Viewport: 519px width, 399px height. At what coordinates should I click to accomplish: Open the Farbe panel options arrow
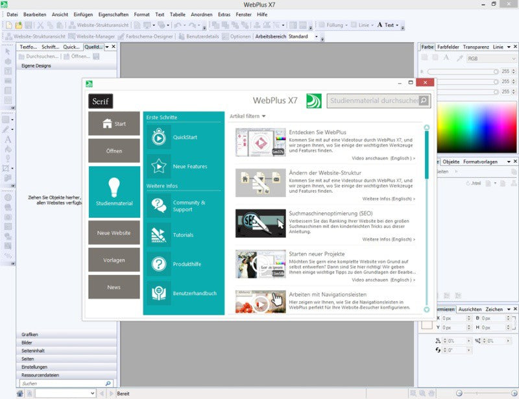[509, 47]
